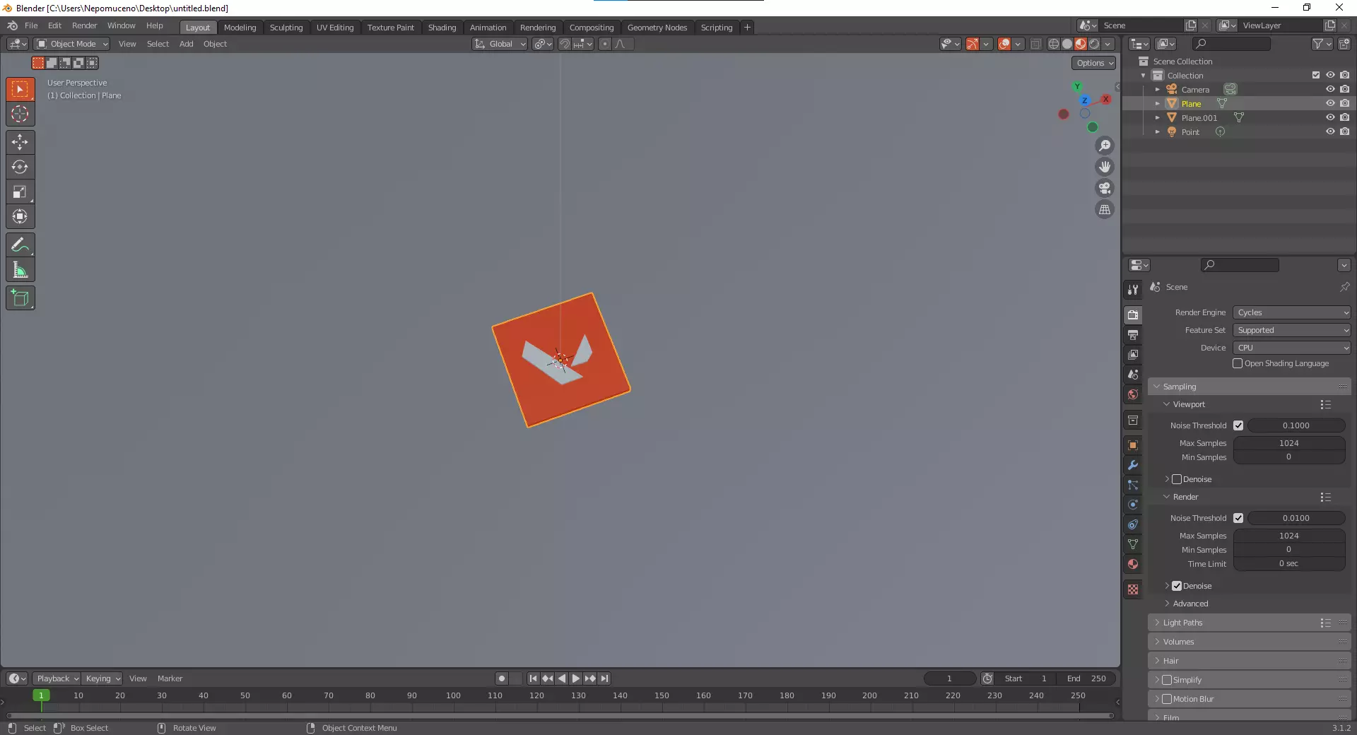Screen dimensions: 1357x735
Task: Choose the Annotate tool
Action: (20, 245)
